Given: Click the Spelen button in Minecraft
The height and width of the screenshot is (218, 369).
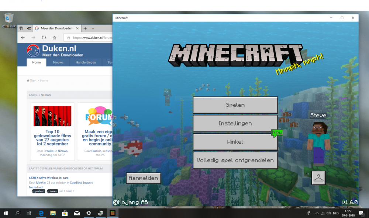Looking at the screenshot, I should pyautogui.click(x=235, y=105).
